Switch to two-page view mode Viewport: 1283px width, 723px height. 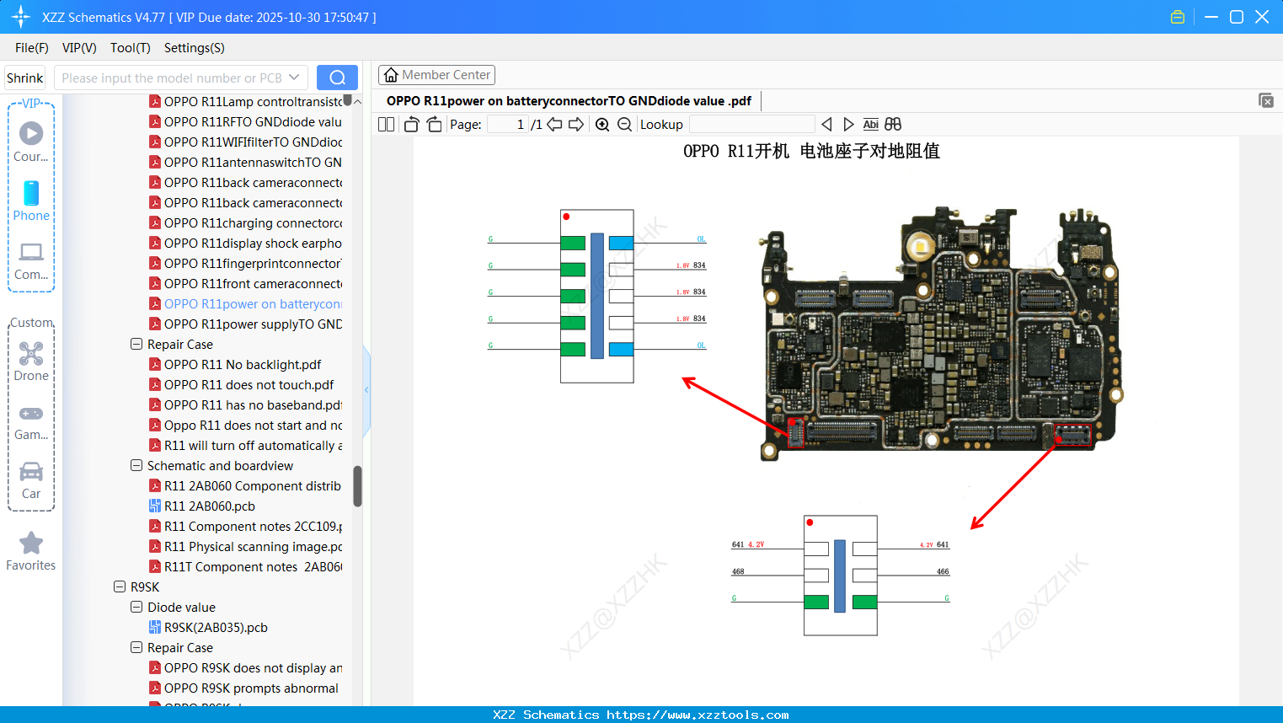pyautogui.click(x=386, y=124)
